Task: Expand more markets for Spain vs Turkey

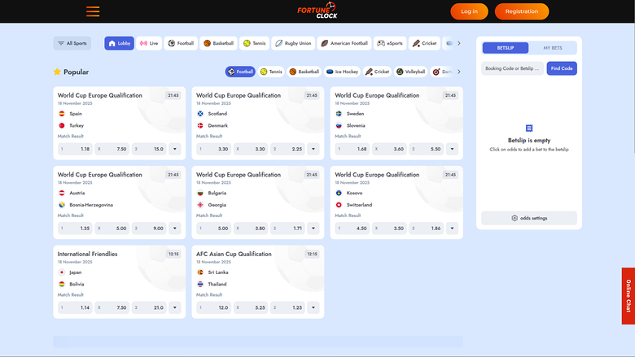Action: 175,149
